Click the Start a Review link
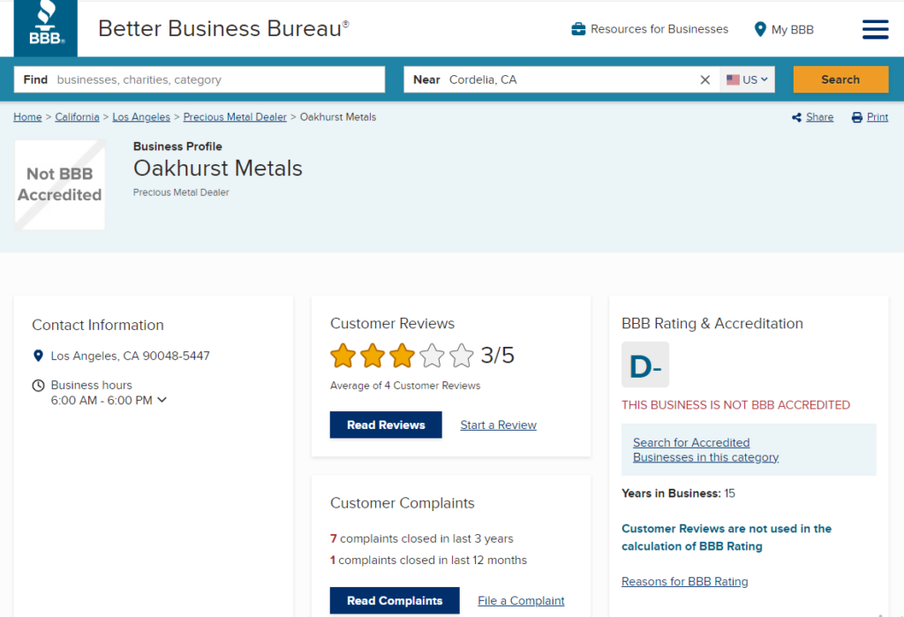 coord(498,425)
